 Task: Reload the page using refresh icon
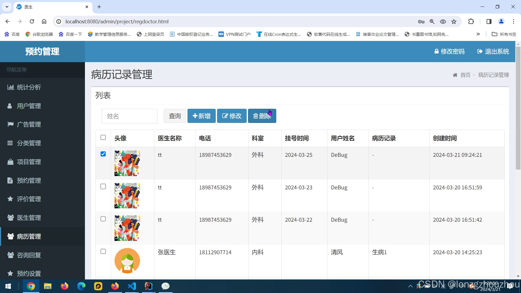(x=32, y=21)
